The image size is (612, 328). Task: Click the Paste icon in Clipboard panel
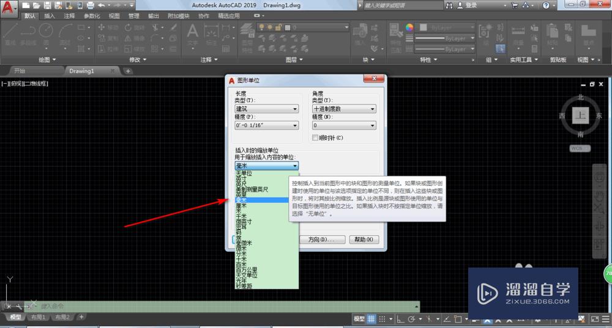[x=552, y=35]
